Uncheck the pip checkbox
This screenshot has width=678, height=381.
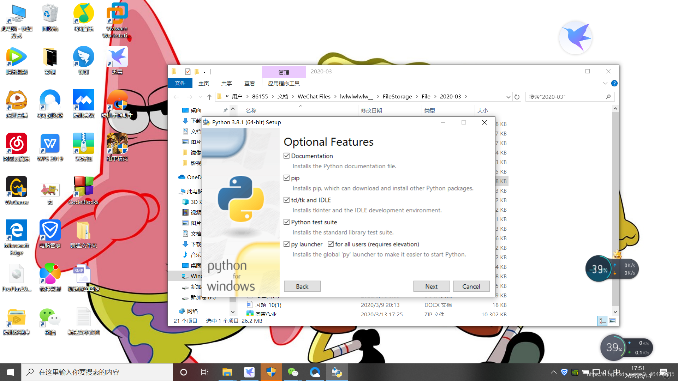(x=286, y=178)
